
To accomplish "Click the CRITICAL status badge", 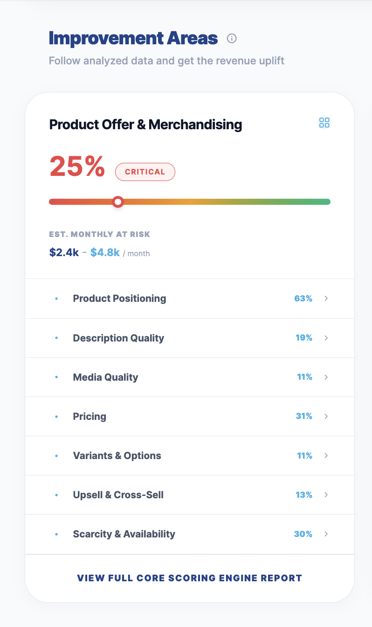I will pyautogui.click(x=145, y=172).
